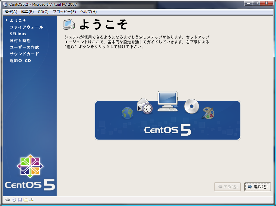Screen dimensions: 276x206
Task: Select ユーザーの作成 in the sidebar
Action: [x=24, y=47]
